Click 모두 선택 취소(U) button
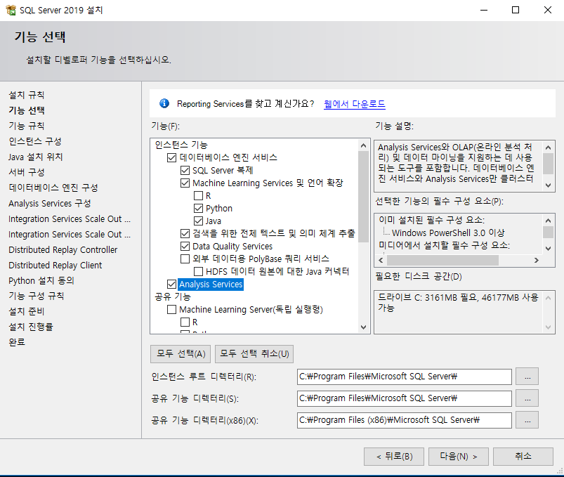The width and height of the screenshot is (564, 477). 254,354
